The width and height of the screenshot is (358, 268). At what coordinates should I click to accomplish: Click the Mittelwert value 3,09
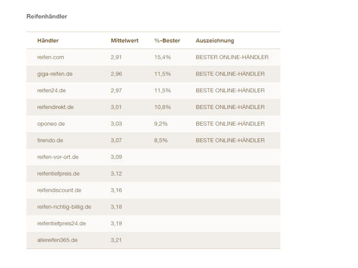[116, 157]
